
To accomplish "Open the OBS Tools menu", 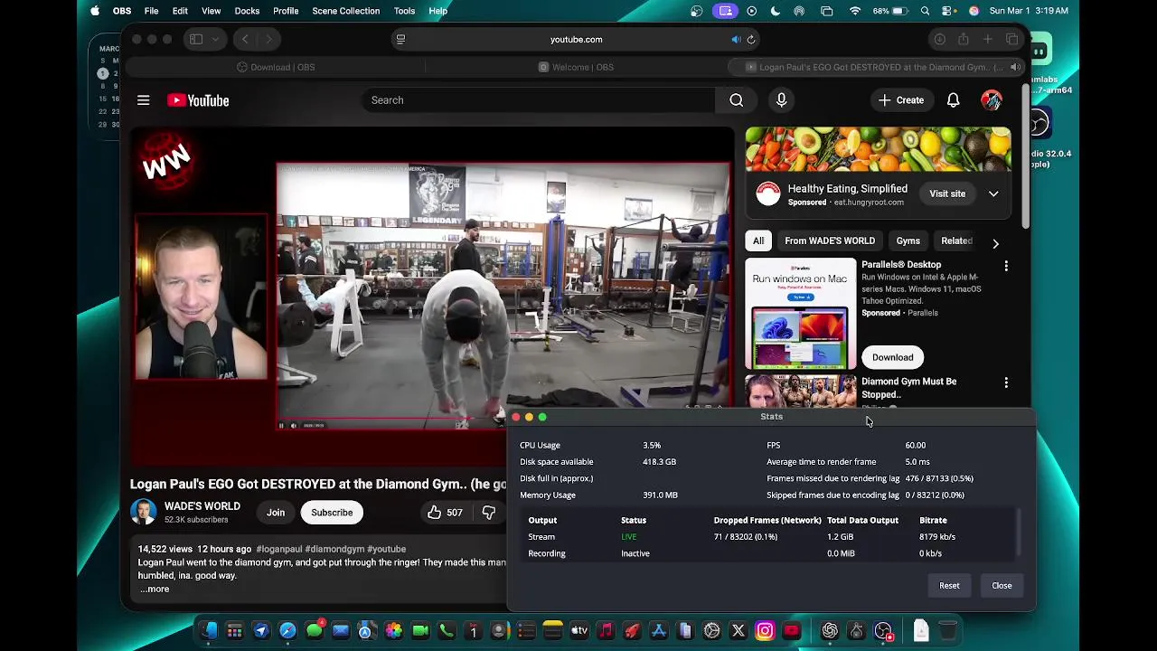I will coord(404,11).
